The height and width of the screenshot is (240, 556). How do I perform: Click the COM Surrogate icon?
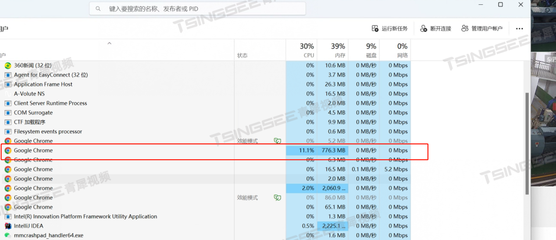[7, 112]
